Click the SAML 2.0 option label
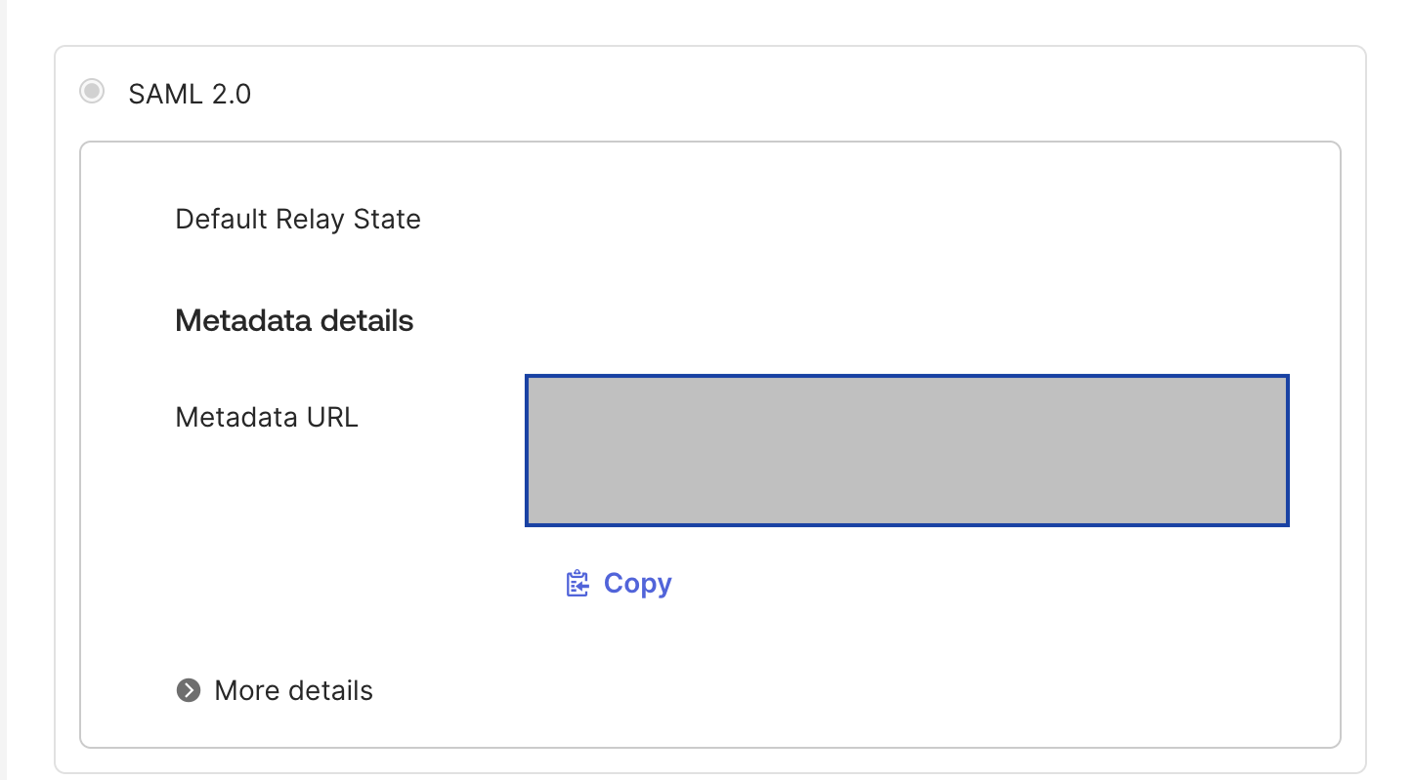Viewport: 1412px width, 780px height. (x=190, y=94)
